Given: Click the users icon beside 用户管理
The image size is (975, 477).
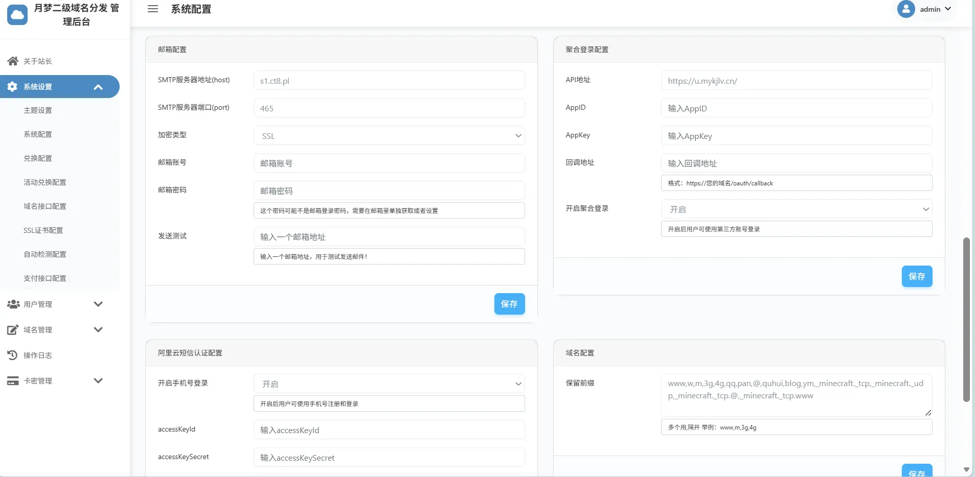Looking at the screenshot, I should [x=13, y=304].
